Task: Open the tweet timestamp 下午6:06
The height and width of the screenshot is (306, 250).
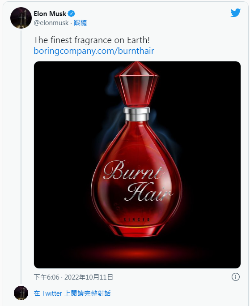Action: pos(47,277)
